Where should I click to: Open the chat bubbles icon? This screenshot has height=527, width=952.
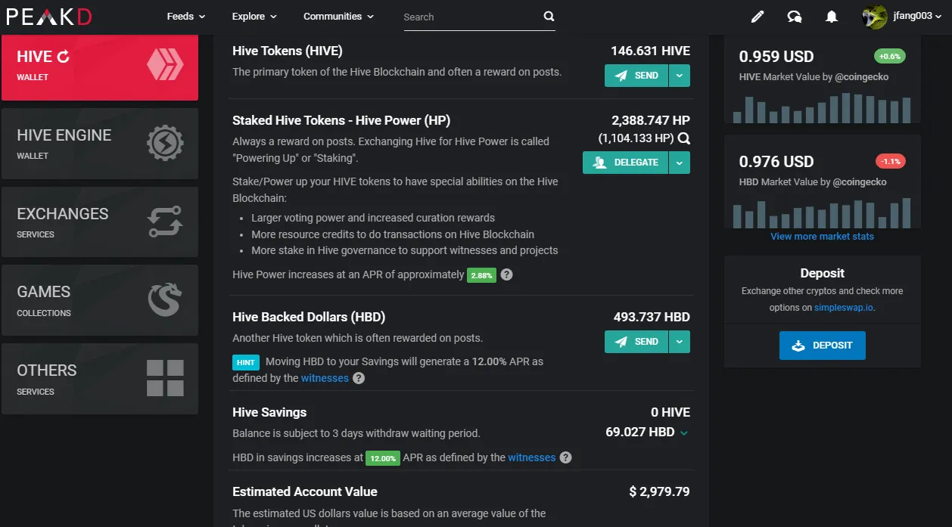point(795,17)
